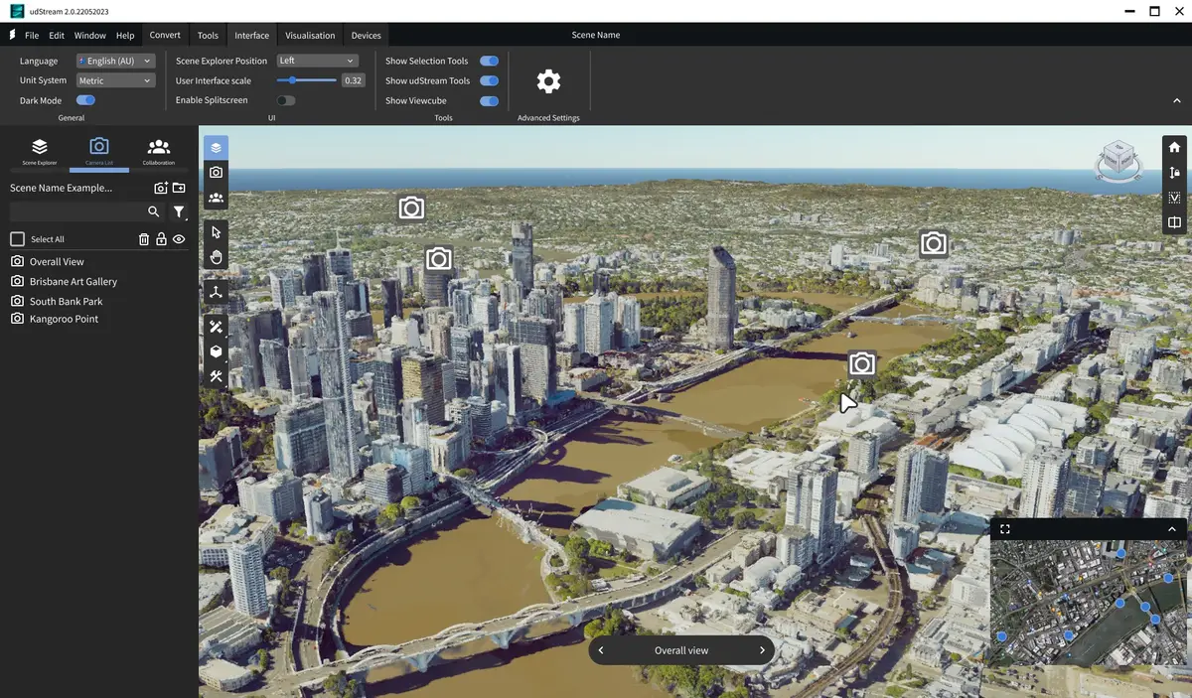Image resolution: width=1192 pixels, height=698 pixels.
Task: Switch to the Convert ribbon tab
Action: click(x=165, y=35)
